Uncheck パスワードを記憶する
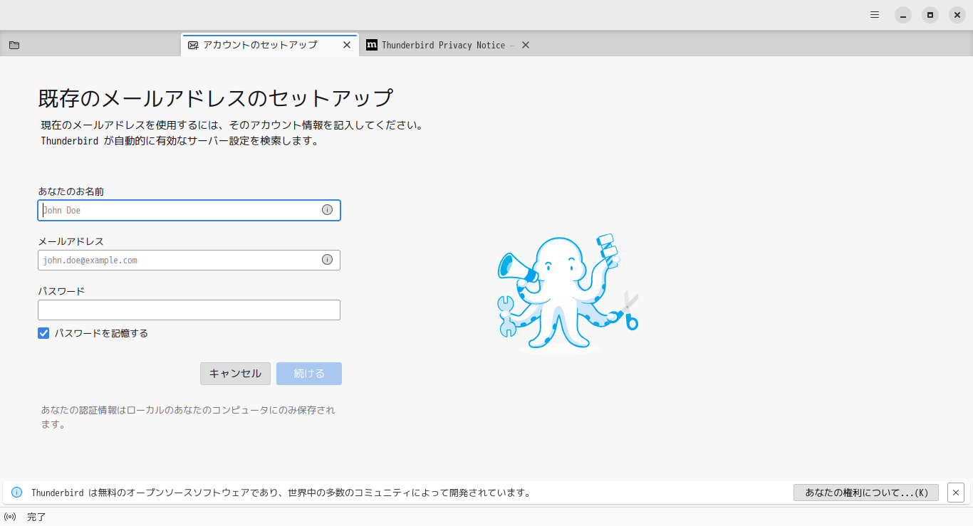The height and width of the screenshot is (526, 973). tap(43, 332)
